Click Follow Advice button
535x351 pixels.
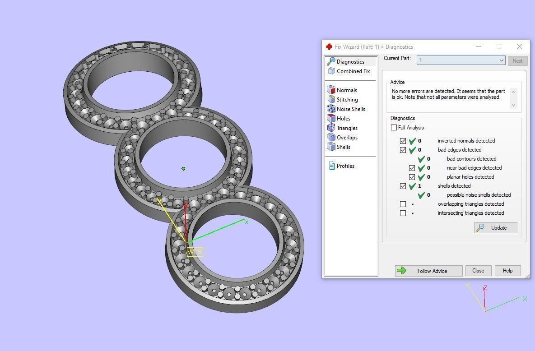tap(428, 271)
